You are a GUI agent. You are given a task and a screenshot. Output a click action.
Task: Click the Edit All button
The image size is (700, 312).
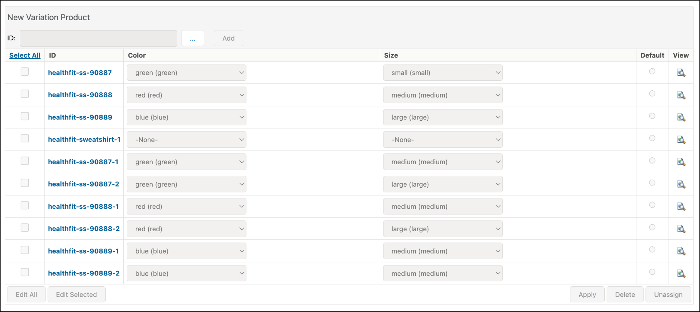coord(26,295)
